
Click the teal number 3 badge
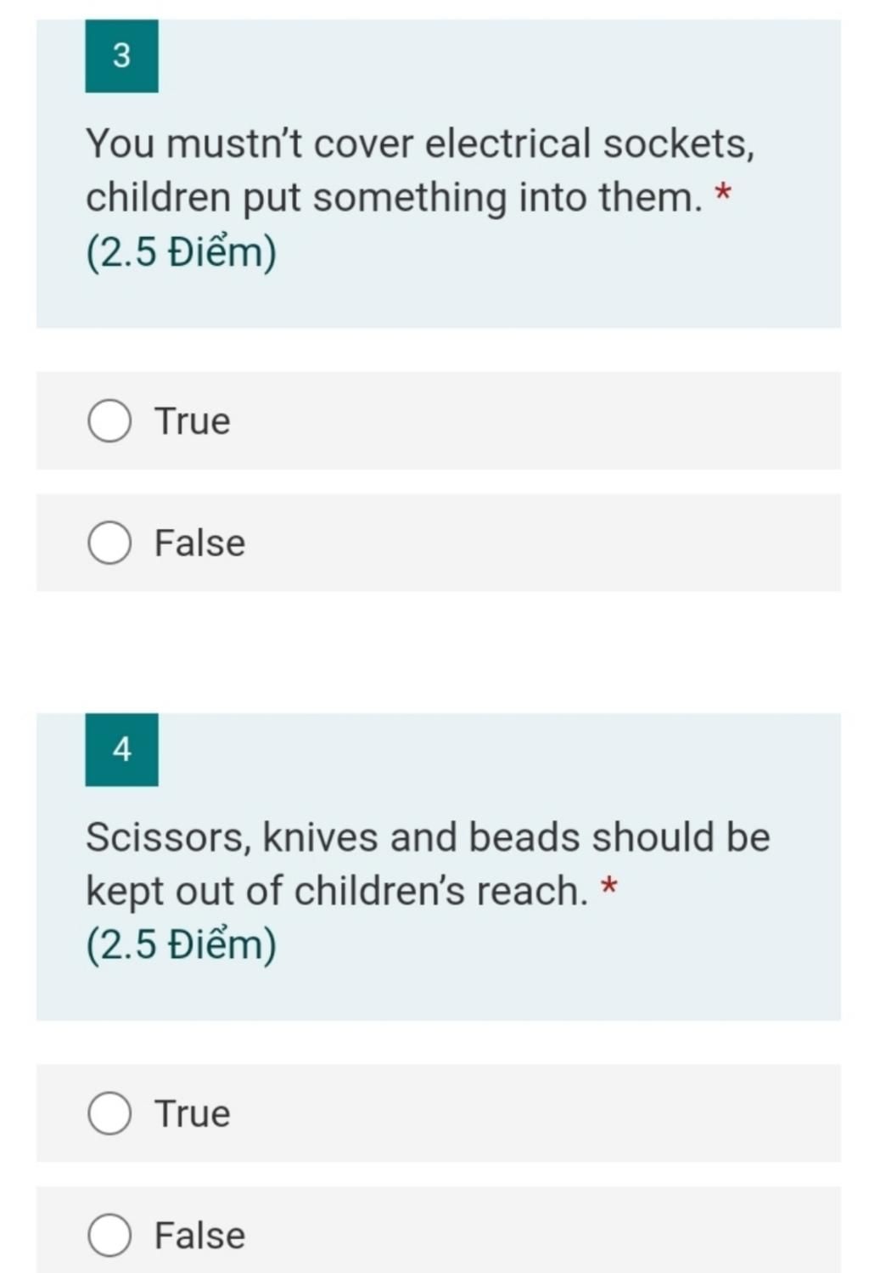point(121,56)
